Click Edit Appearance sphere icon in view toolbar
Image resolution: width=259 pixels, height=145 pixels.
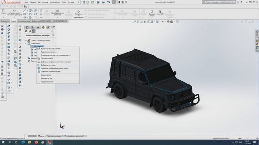coord(168,21)
